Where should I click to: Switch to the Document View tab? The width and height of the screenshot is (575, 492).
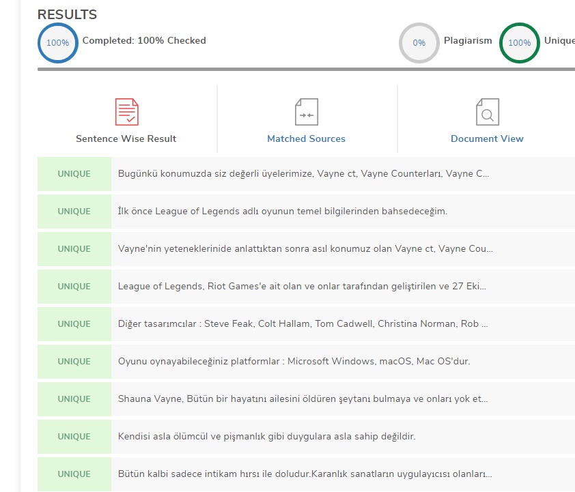coord(487,139)
